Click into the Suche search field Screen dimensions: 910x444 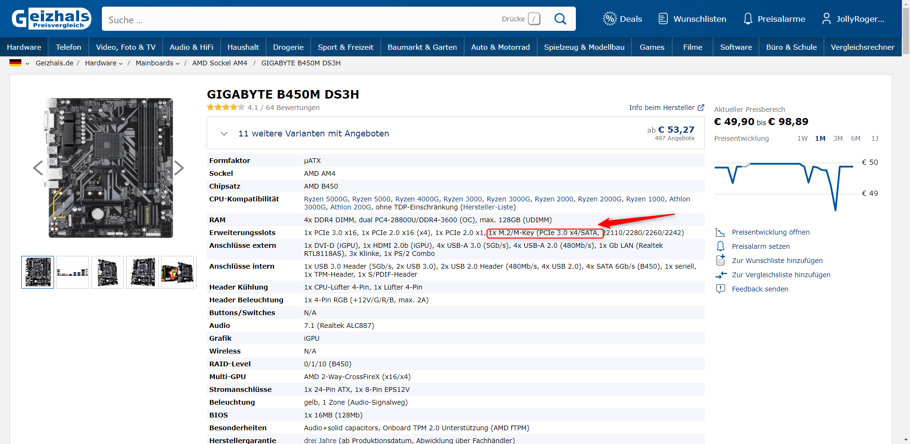click(x=303, y=19)
